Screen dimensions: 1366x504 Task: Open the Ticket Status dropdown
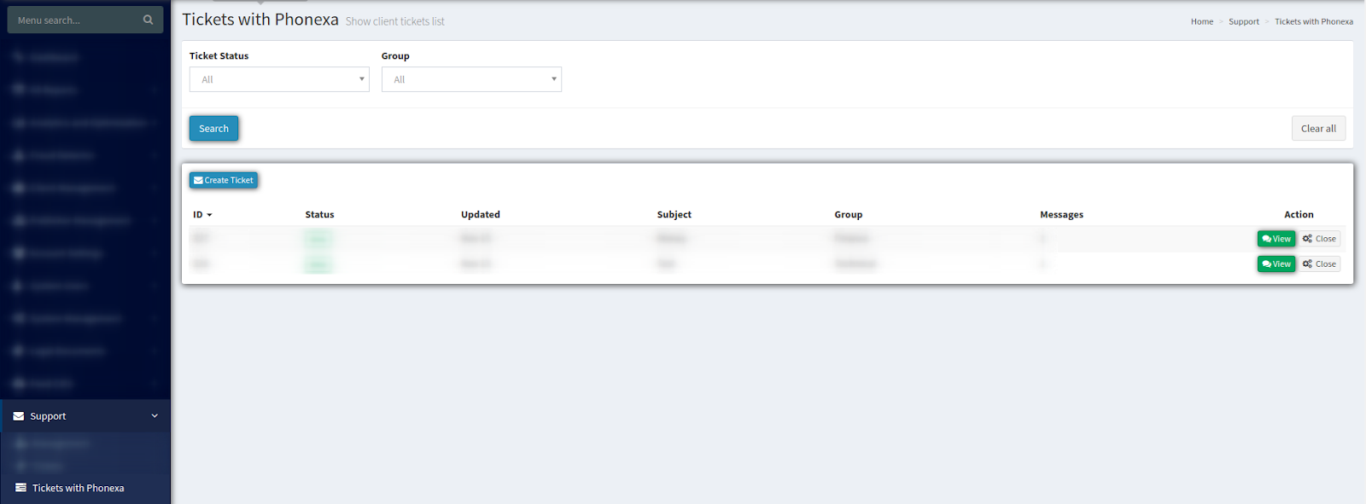(279, 79)
